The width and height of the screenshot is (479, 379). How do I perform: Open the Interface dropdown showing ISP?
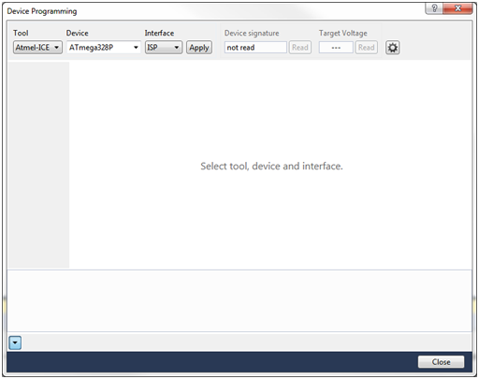[x=164, y=48]
